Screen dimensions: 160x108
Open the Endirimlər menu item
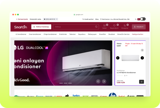point(63,34)
